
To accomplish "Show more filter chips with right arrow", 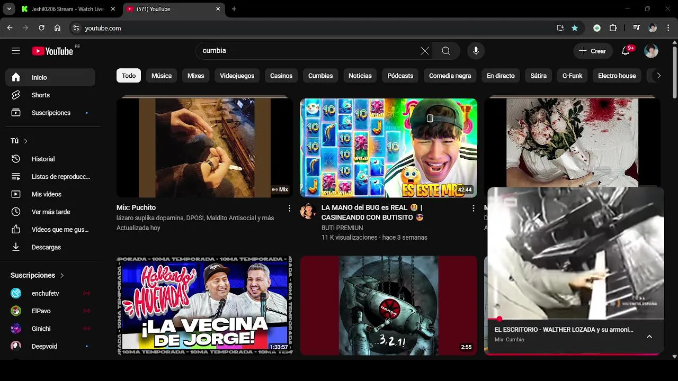I will pos(658,76).
